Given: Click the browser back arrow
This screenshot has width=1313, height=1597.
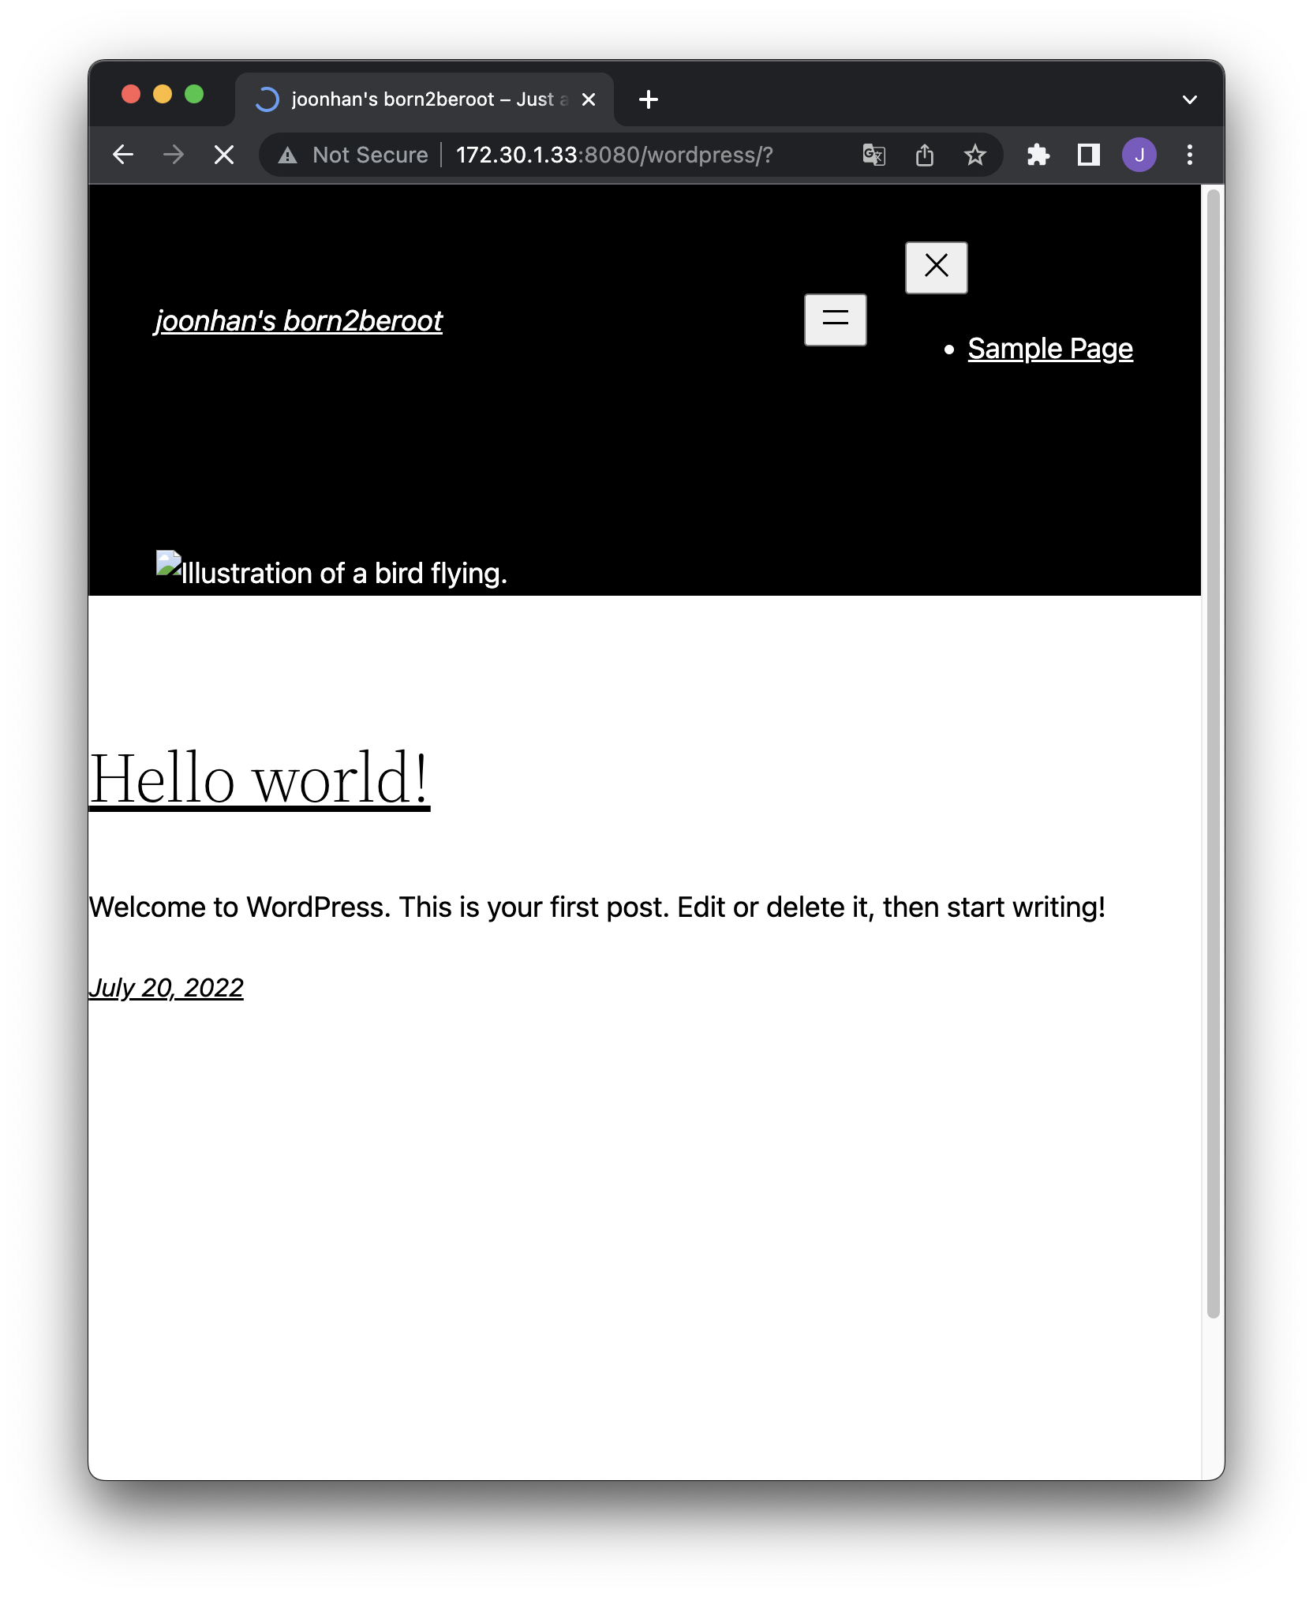Looking at the screenshot, I should tap(123, 155).
